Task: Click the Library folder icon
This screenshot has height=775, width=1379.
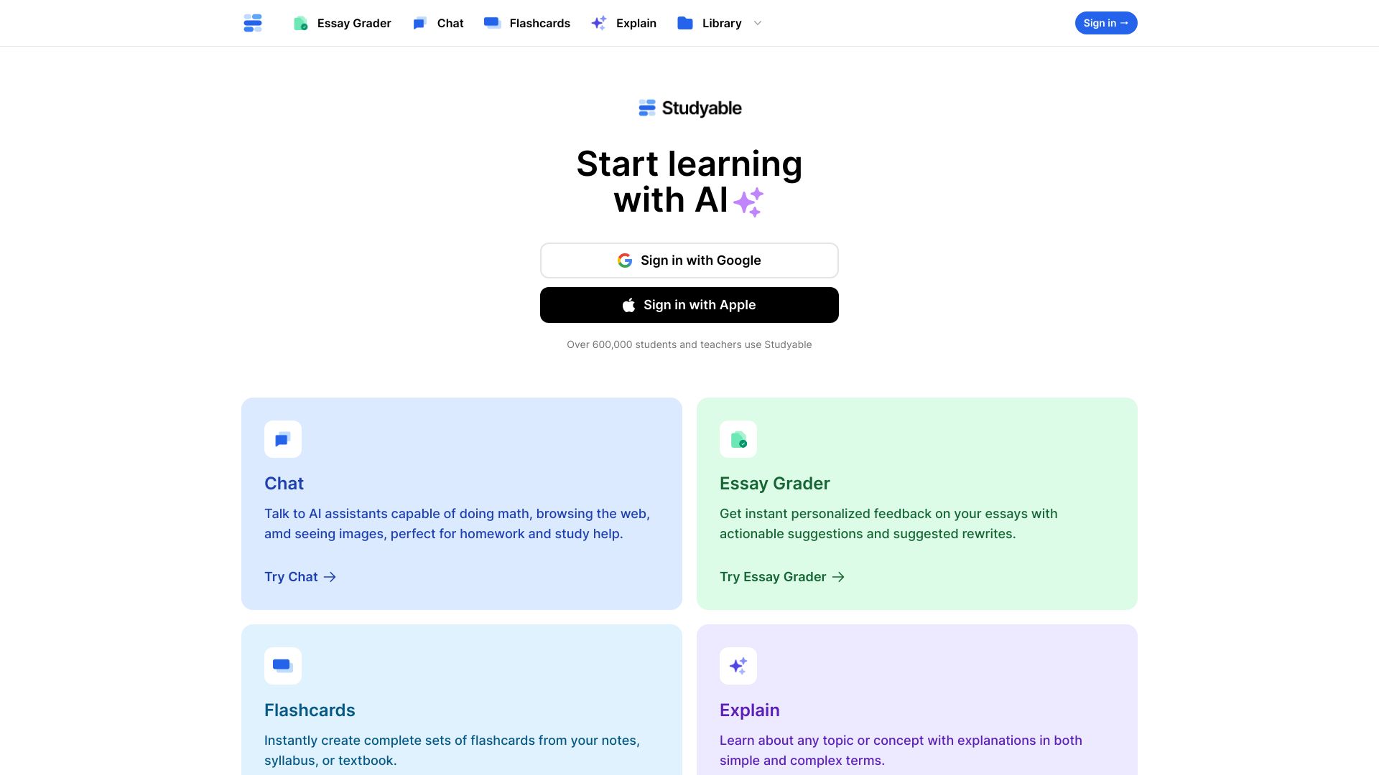Action: pos(684,23)
